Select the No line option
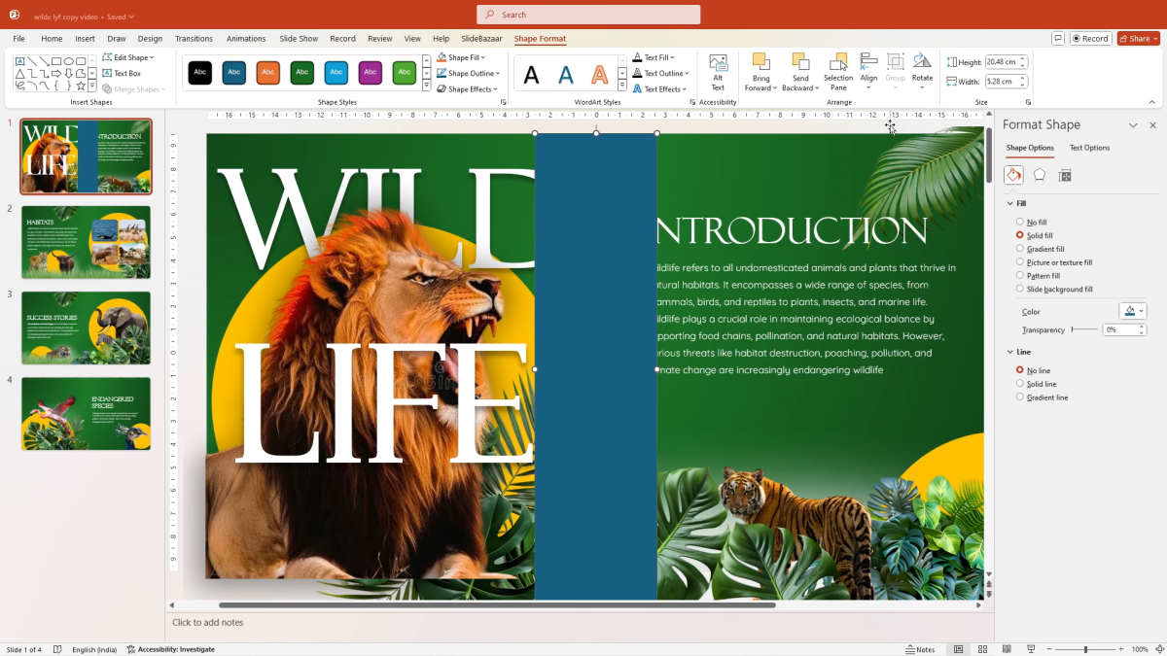 click(x=1020, y=370)
